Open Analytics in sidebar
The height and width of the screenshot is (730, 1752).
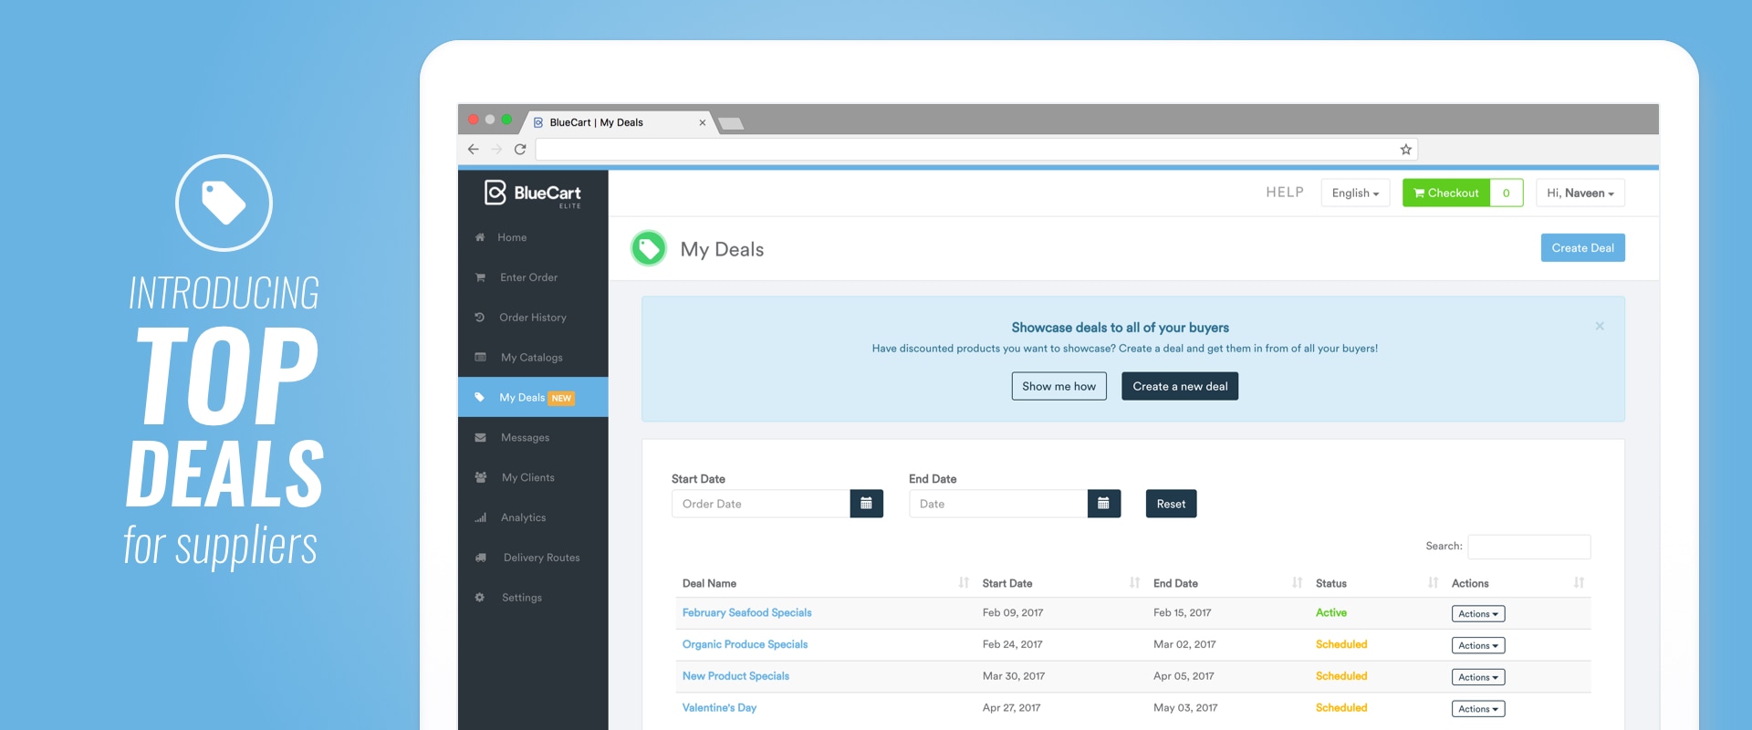533,517
